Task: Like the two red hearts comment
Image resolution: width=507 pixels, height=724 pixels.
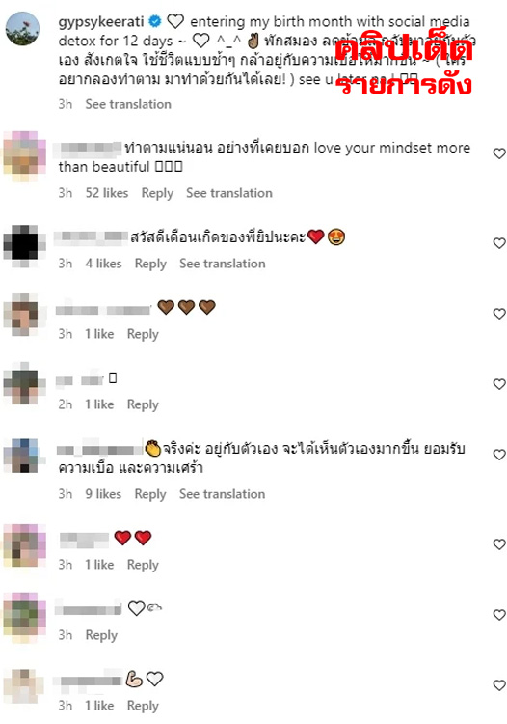Action: pos(499,544)
